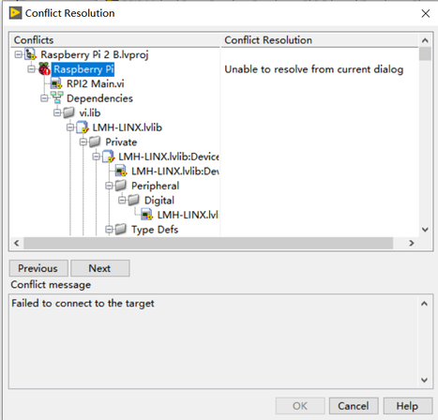Cancel the Conflict Resolution dialog
This screenshot has width=438, height=420.
[354, 406]
